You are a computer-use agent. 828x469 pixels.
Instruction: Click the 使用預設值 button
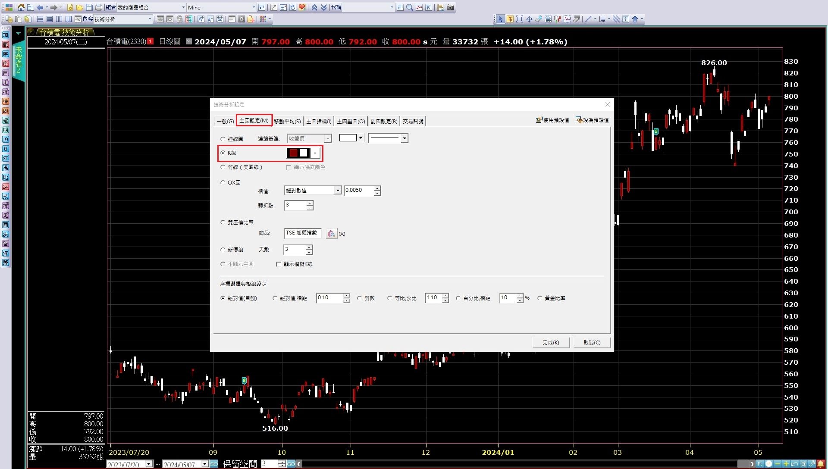click(x=552, y=120)
